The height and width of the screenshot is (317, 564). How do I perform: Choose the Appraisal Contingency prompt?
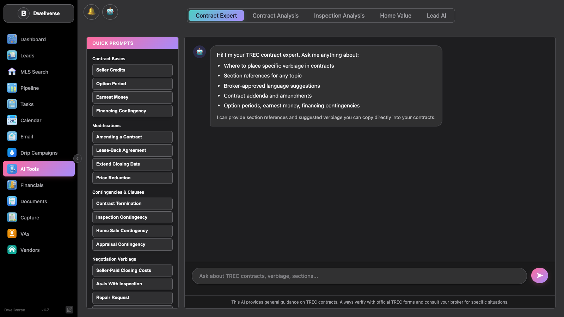click(x=133, y=244)
